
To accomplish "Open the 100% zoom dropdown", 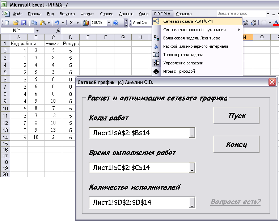I will click(x=109, y=23).
